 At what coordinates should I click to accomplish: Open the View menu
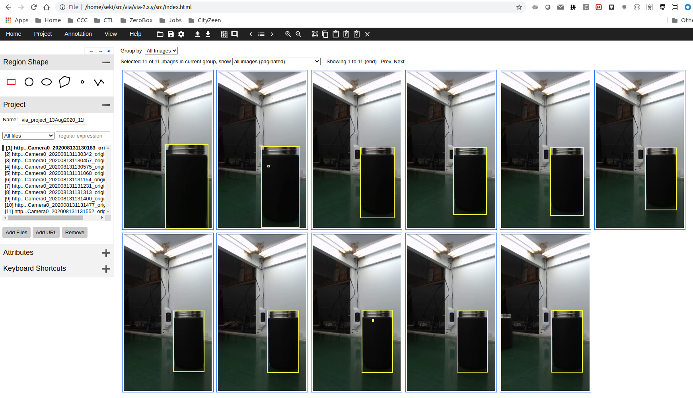point(111,34)
